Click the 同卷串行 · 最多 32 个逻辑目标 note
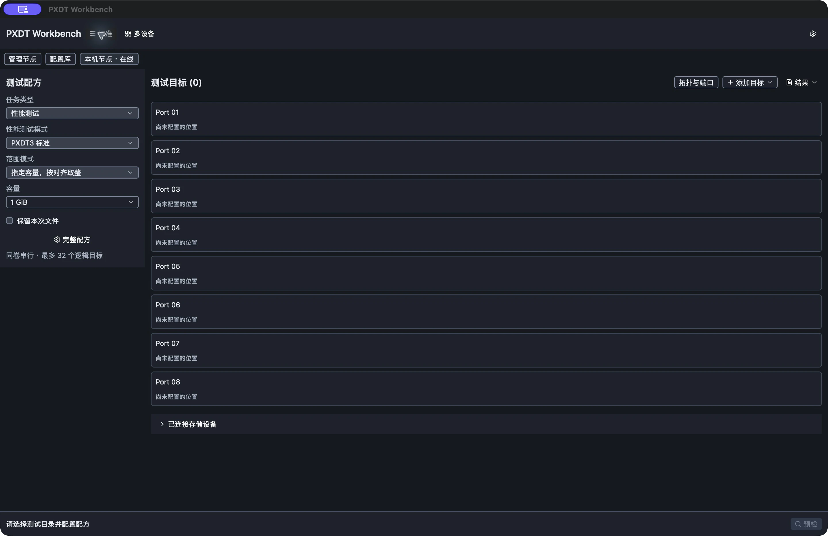This screenshot has height=536, width=828. [x=54, y=255]
